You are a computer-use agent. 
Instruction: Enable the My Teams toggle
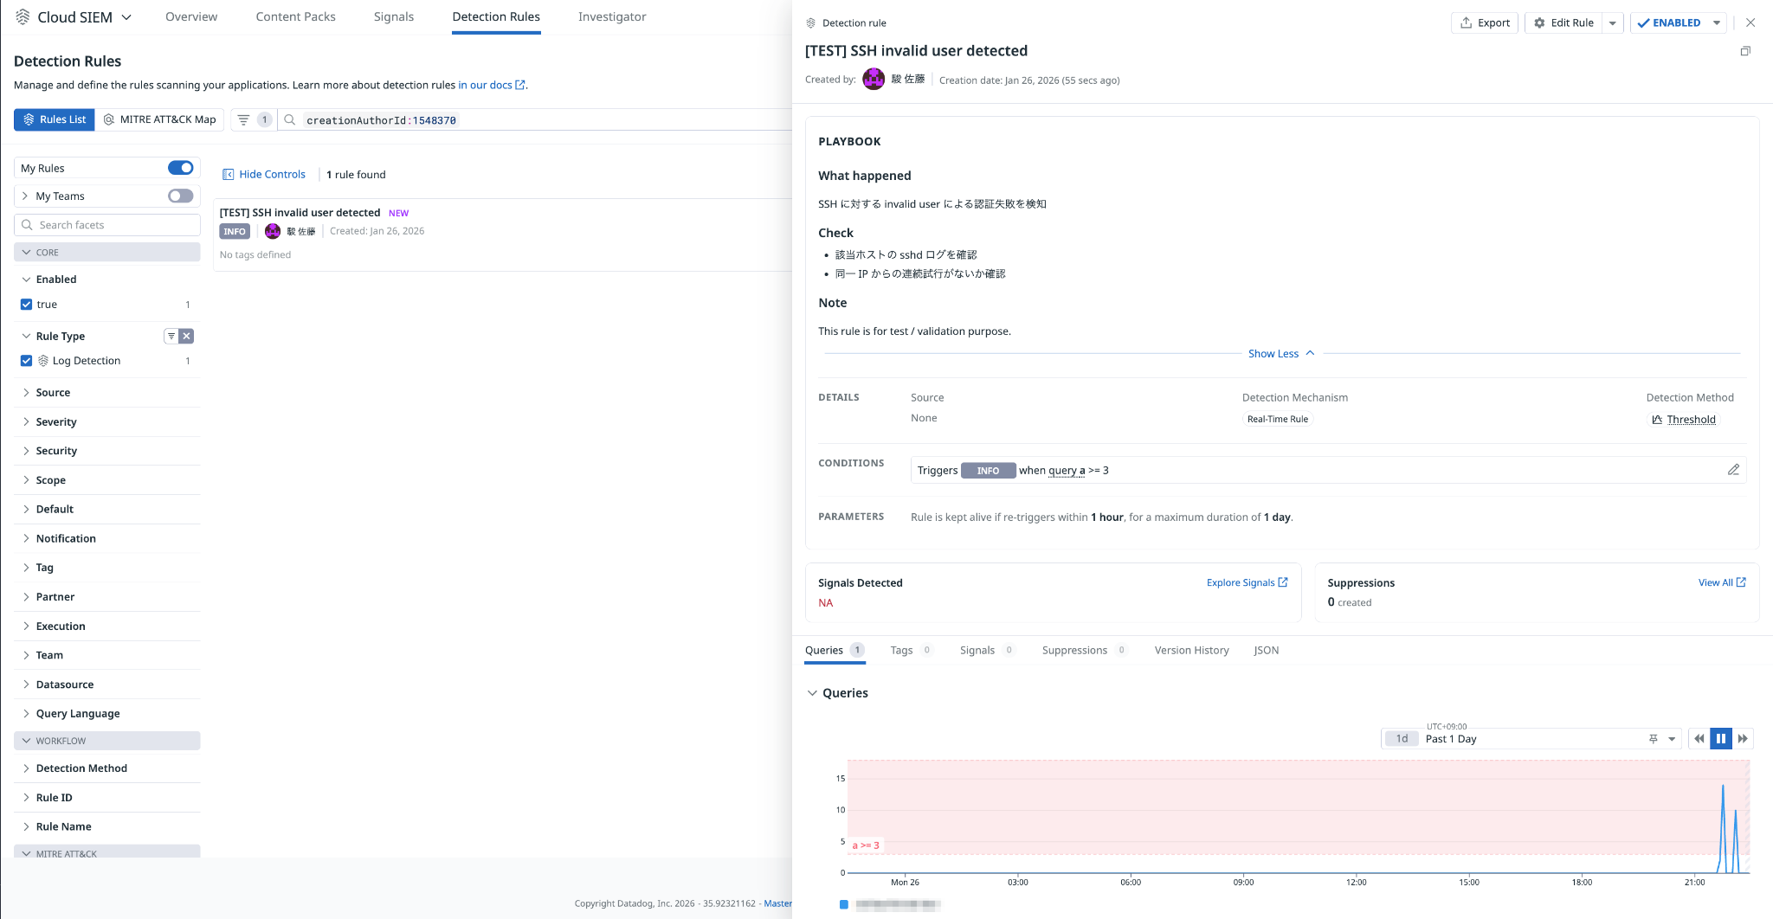coord(180,196)
